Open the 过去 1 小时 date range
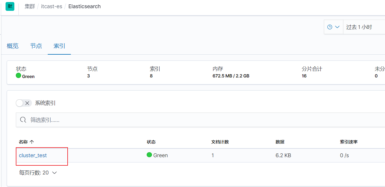The height and width of the screenshot is (187, 385). pyautogui.click(x=359, y=27)
